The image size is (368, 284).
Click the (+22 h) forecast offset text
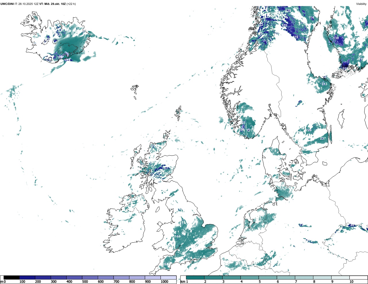pos(71,4)
